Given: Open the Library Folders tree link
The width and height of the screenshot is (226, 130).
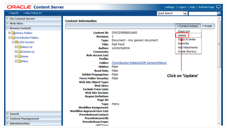Looking at the screenshot, I should [x=24, y=33].
